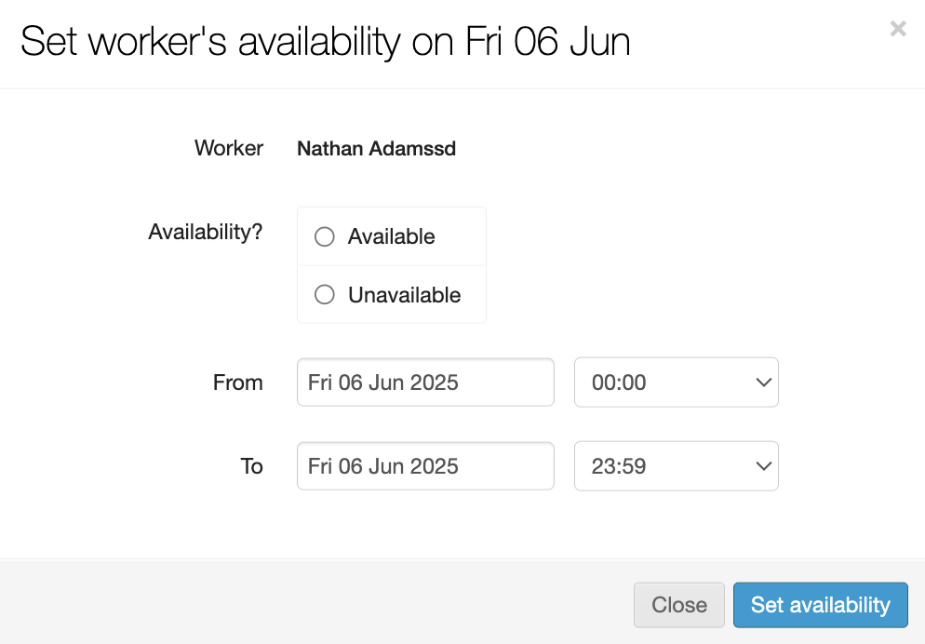Click the 'Available' option label text

[391, 236]
